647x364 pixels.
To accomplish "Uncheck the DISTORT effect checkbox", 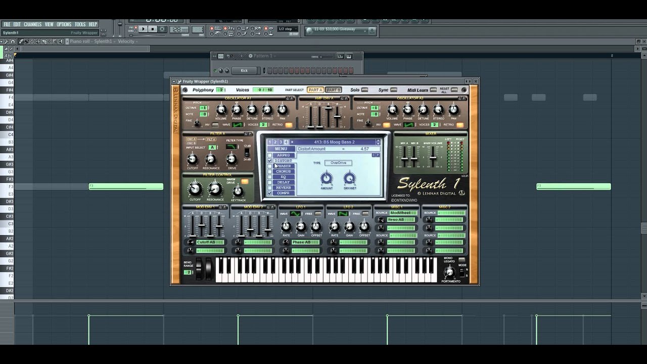I will click(x=269, y=161).
